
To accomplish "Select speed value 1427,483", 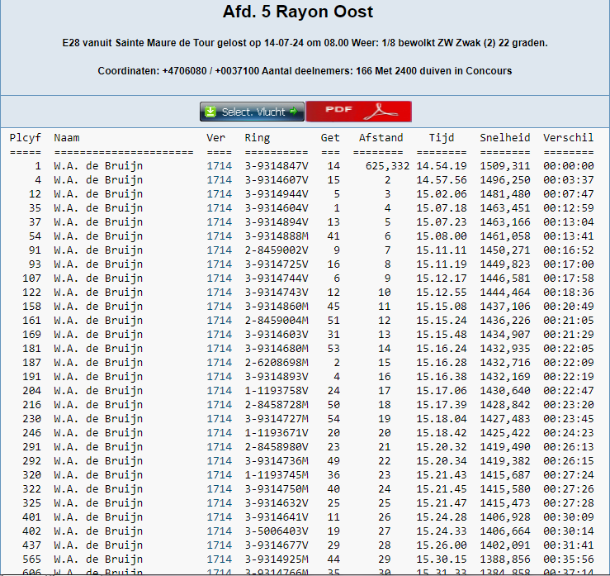I will click(x=505, y=419).
